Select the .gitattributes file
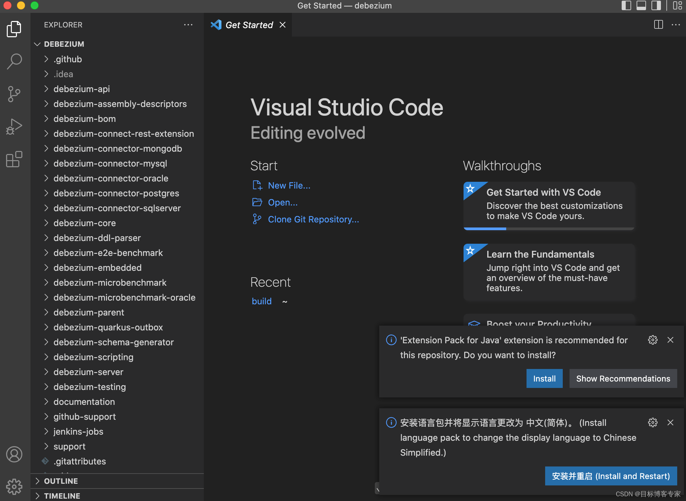 pos(117,461)
